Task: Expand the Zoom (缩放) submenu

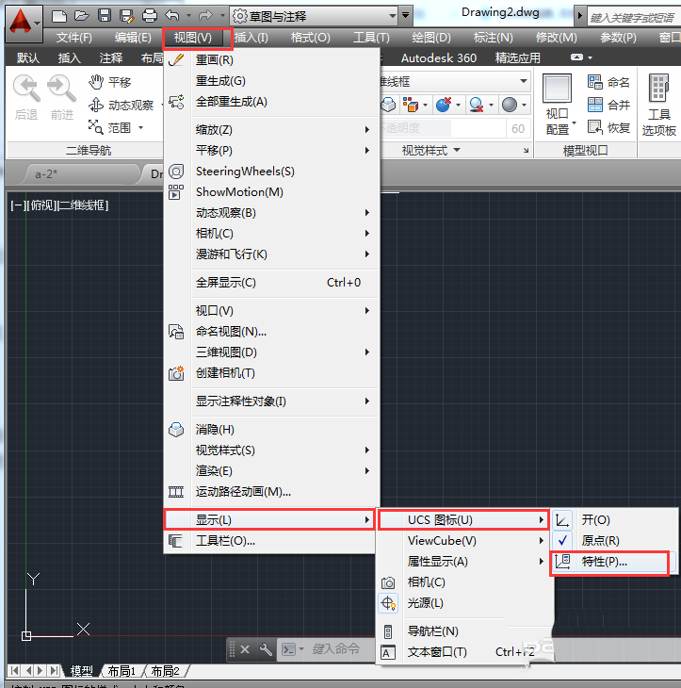Action: [270, 129]
